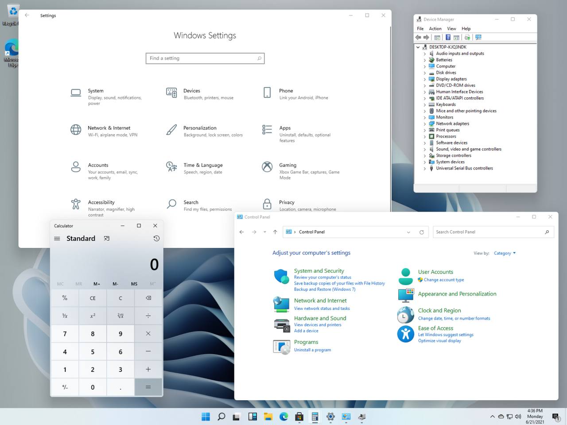The height and width of the screenshot is (425, 567).
Task: Open Privacy settings category
Action: tap(299, 205)
